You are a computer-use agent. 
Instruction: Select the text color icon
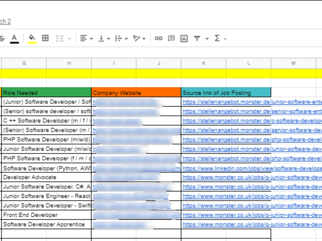click(14, 38)
